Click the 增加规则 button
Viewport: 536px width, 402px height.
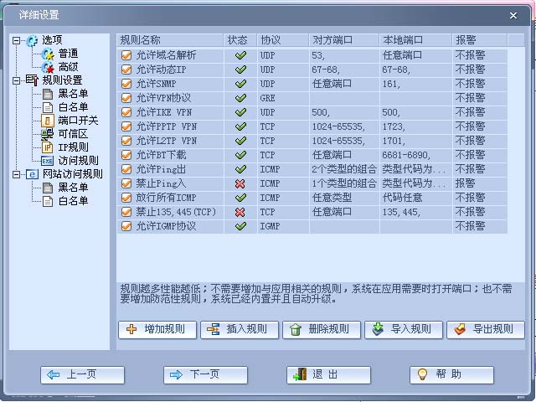(157, 330)
